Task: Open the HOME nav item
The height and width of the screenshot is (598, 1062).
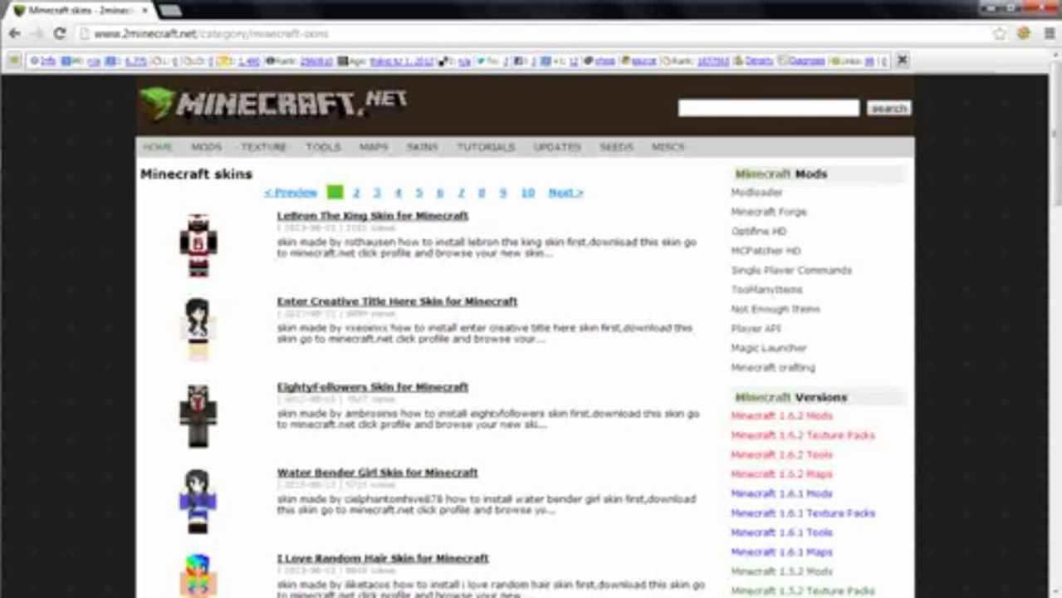Action: (158, 147)
